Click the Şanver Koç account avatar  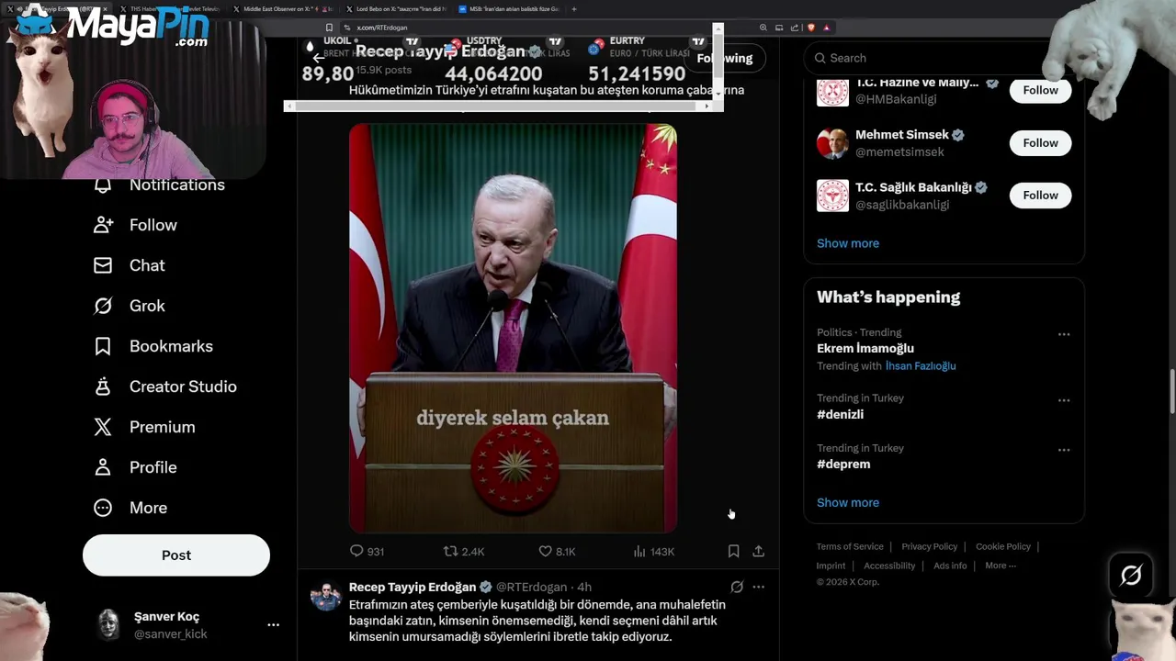(109, 624)
